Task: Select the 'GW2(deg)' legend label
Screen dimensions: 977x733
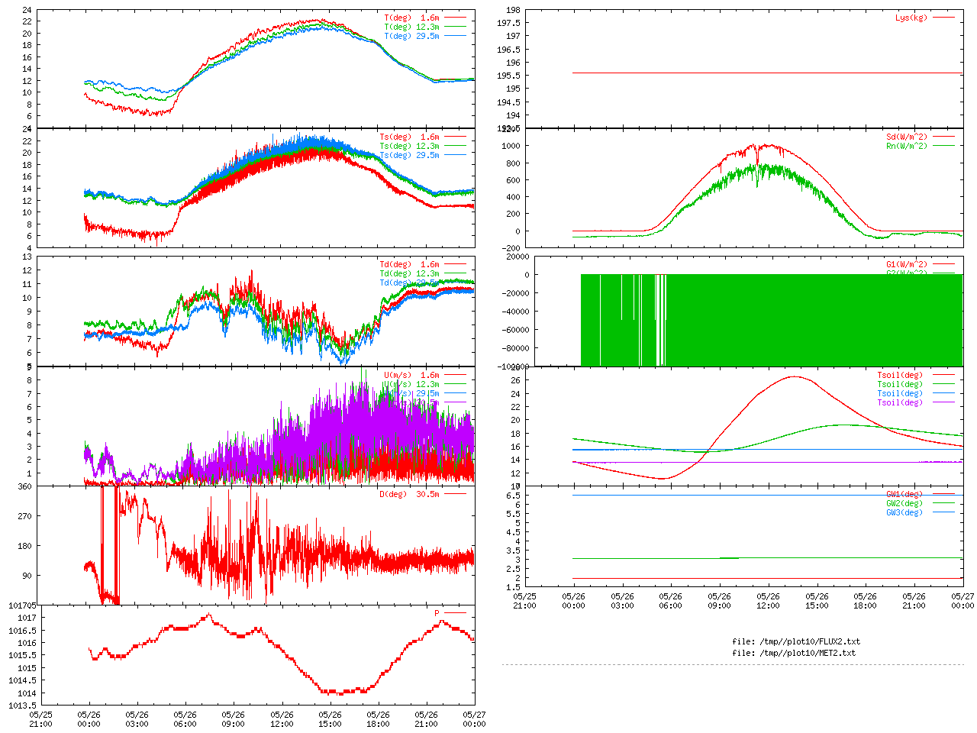Action: [x=904, y=503]
